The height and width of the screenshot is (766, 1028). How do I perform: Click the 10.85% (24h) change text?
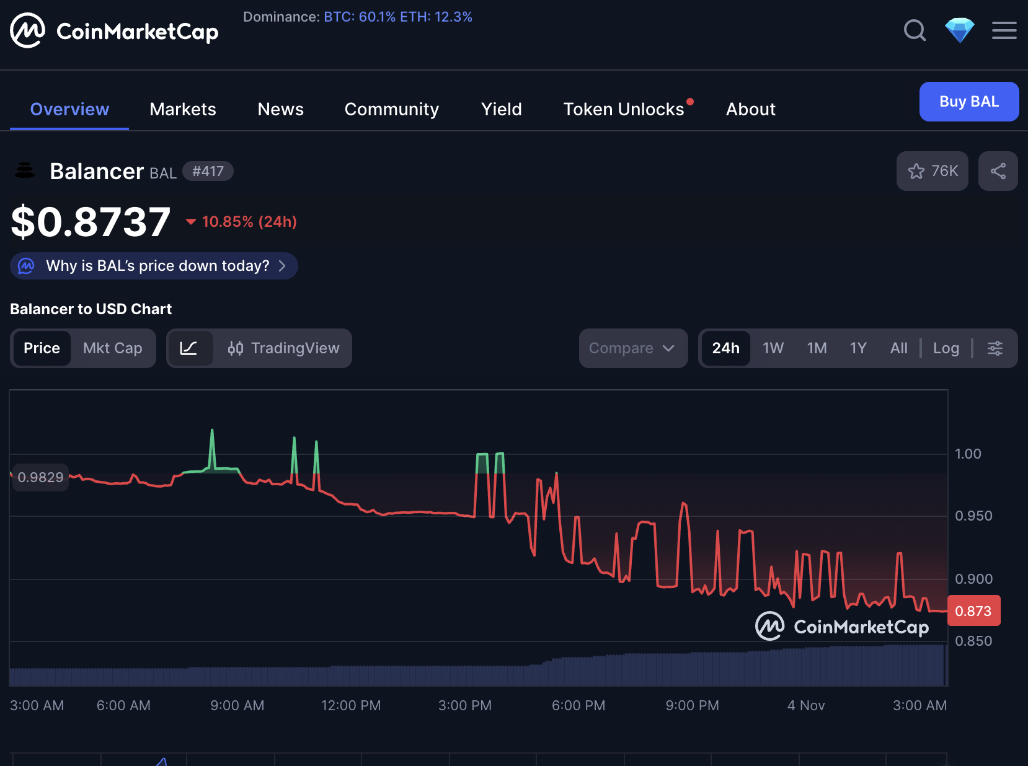[249, 222]
